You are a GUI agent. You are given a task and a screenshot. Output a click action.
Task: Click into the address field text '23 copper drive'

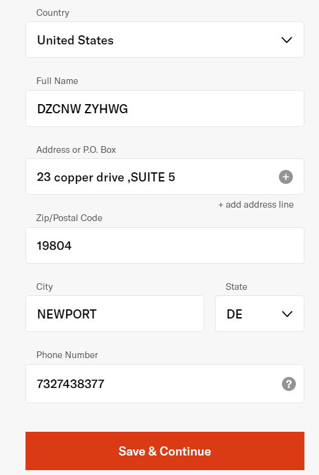[80, 177]
